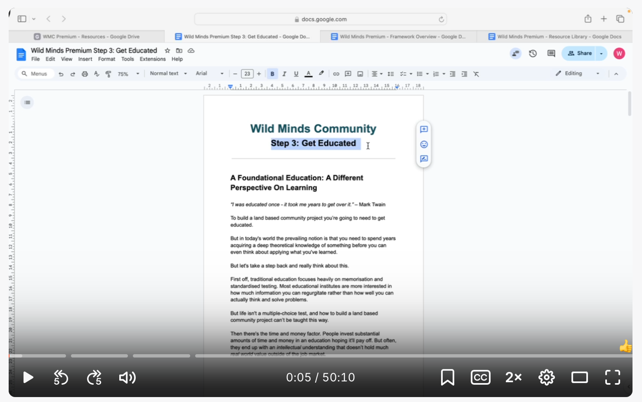Screen dimensions: 642x402
Task: Open the W account avatar
Action: [619, 54]
